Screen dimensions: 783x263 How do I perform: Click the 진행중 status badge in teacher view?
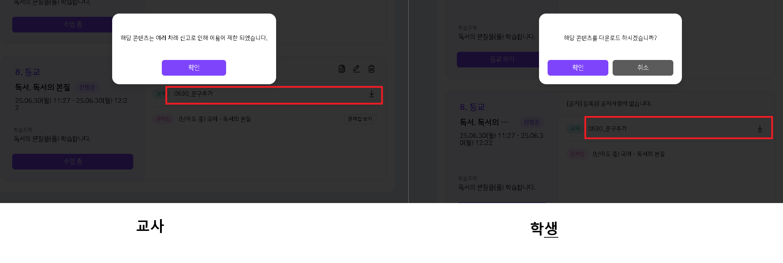pyautogui.click(x=87, y=87)
